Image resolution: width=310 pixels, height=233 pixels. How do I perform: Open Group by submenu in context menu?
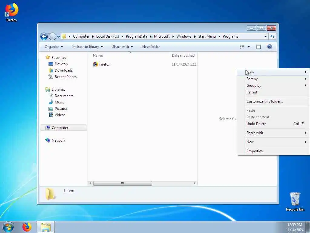pos(273,85)
